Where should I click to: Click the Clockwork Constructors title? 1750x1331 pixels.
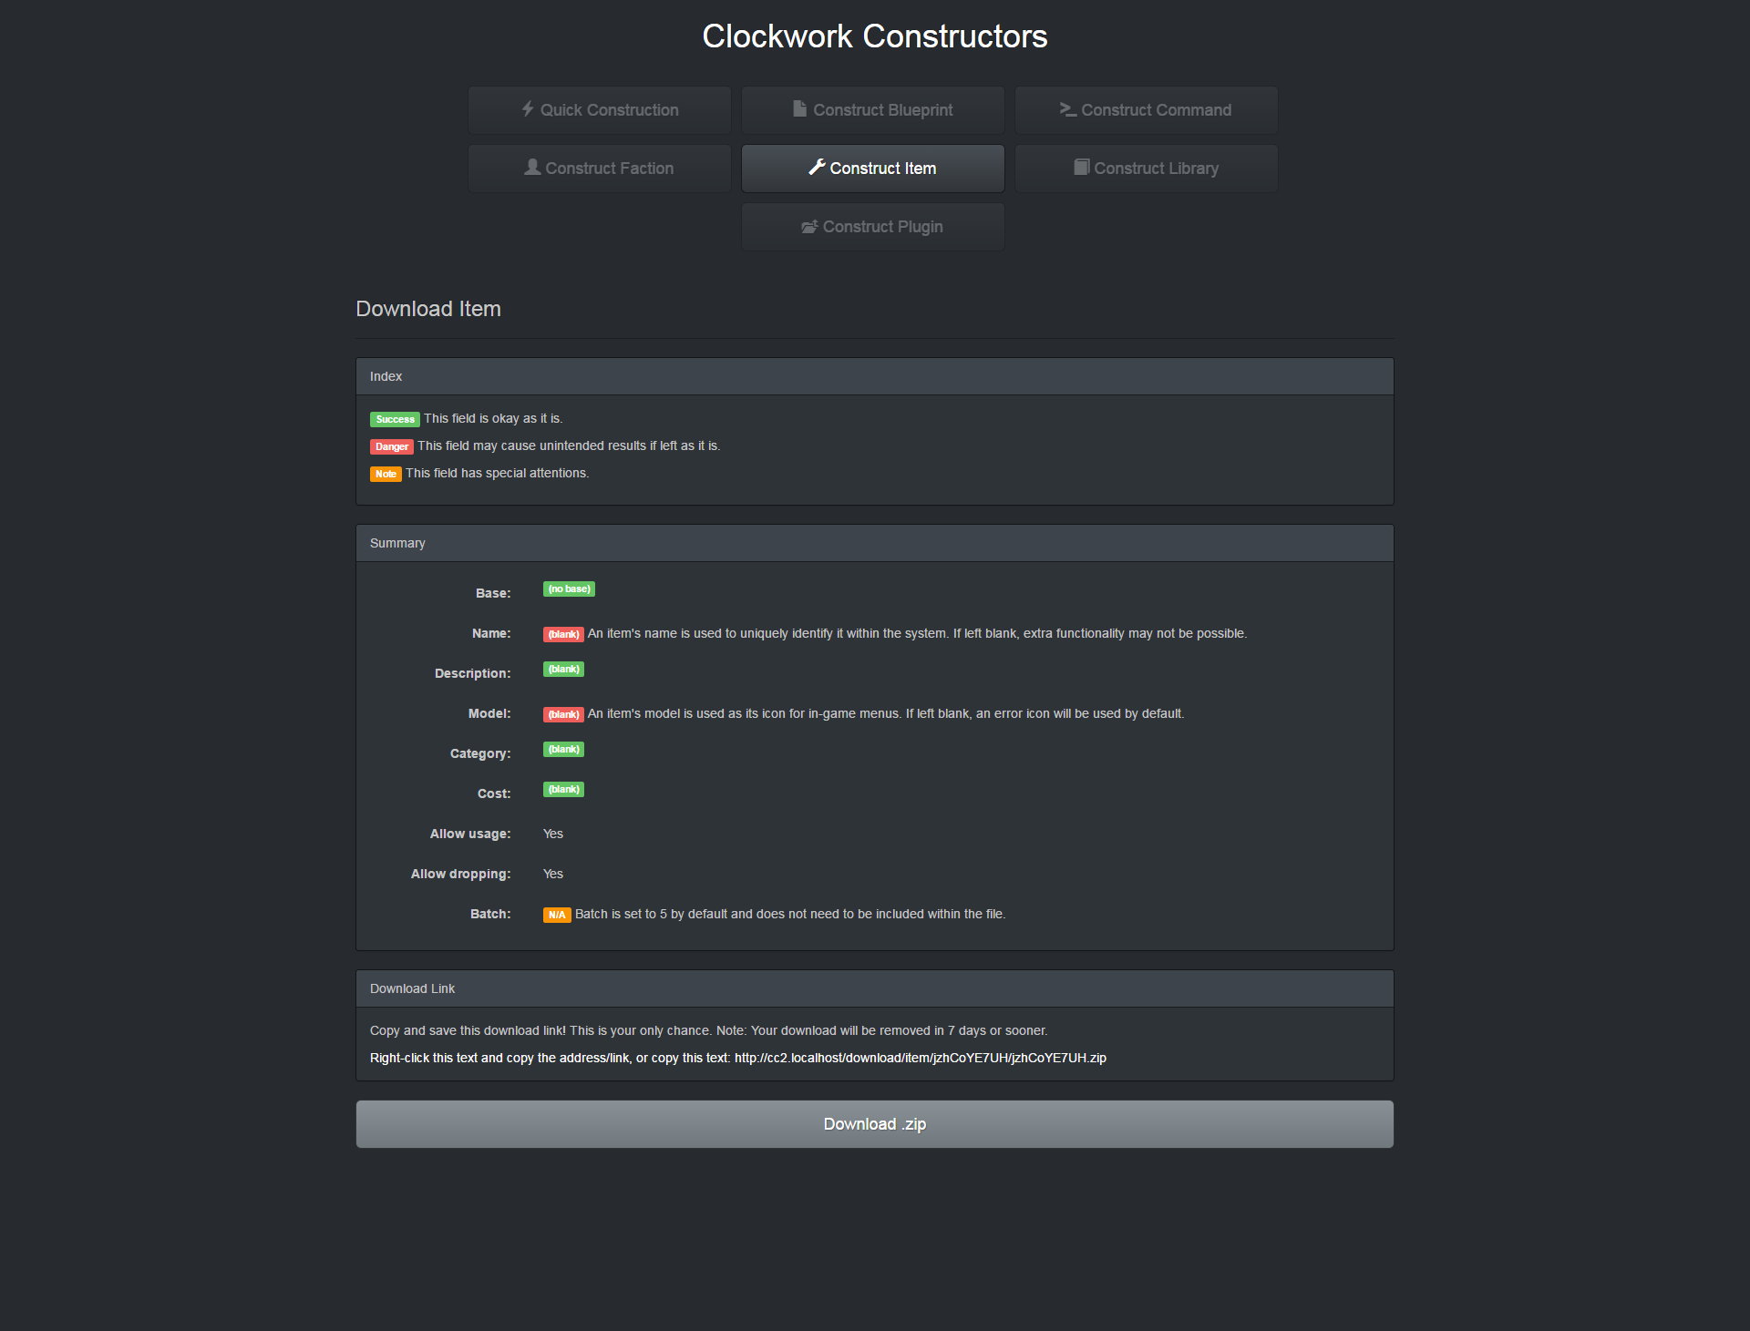(x=874, y=36)
